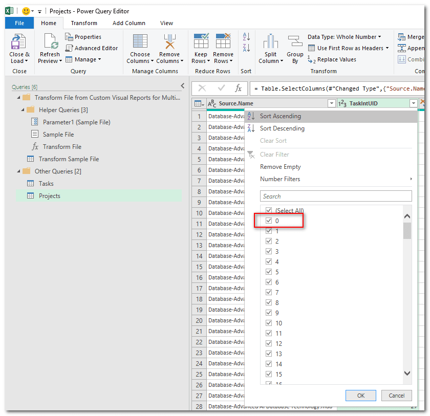This screenshot has width=430, height=416.
Task: Open the Quick Access Toolbar customize arrow
Action: 40,11
